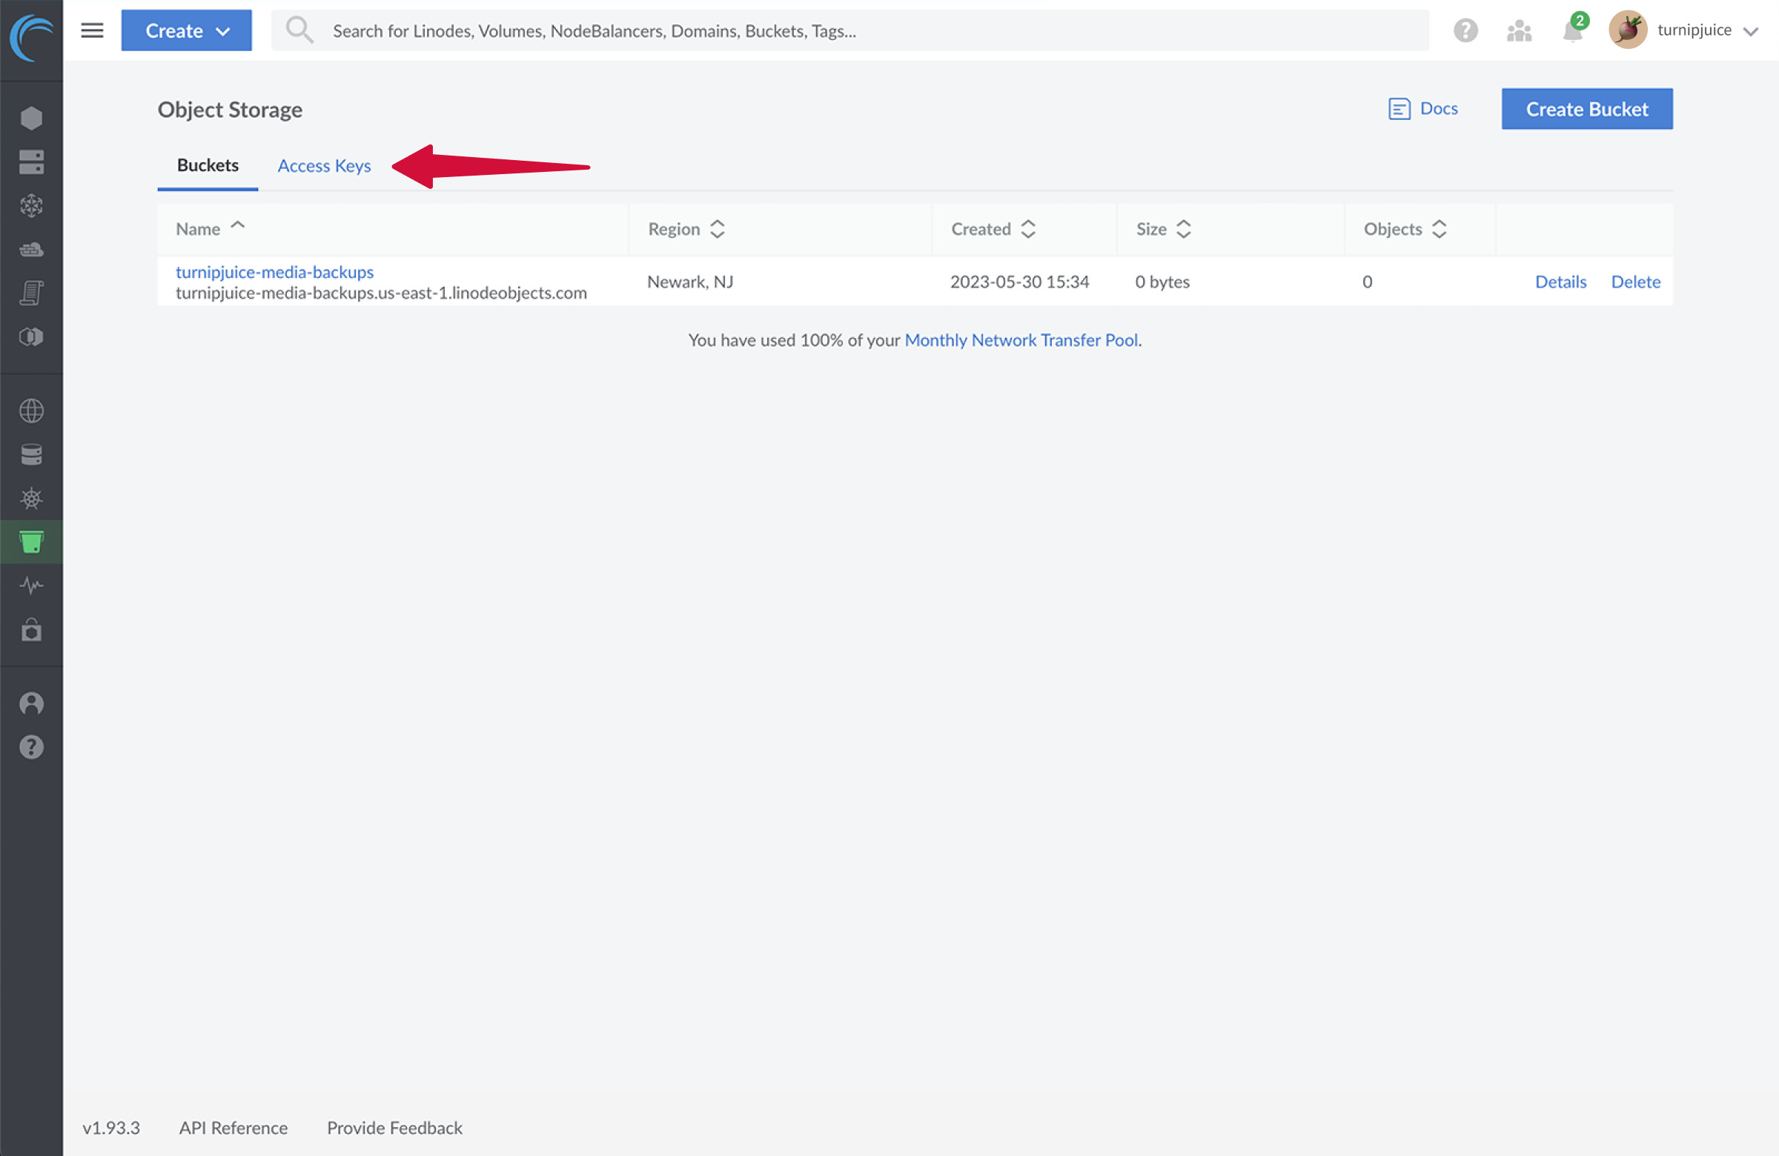The height and width of the screenshot is (1156, 1779).
Task: Open Kubernetes via the ship wheel icon
Action: [x=31, y=499]
